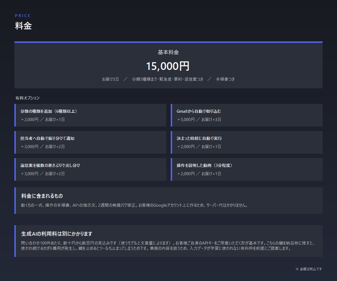Click price line under 操作を説明した動画
This screenshot has height=281, width=337.
[x=199, y=174]
